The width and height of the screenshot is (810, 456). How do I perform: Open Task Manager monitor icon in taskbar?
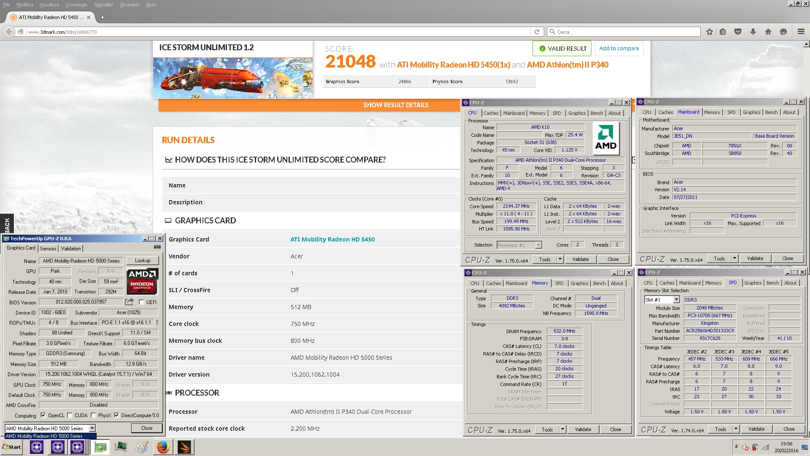[121, 447]
